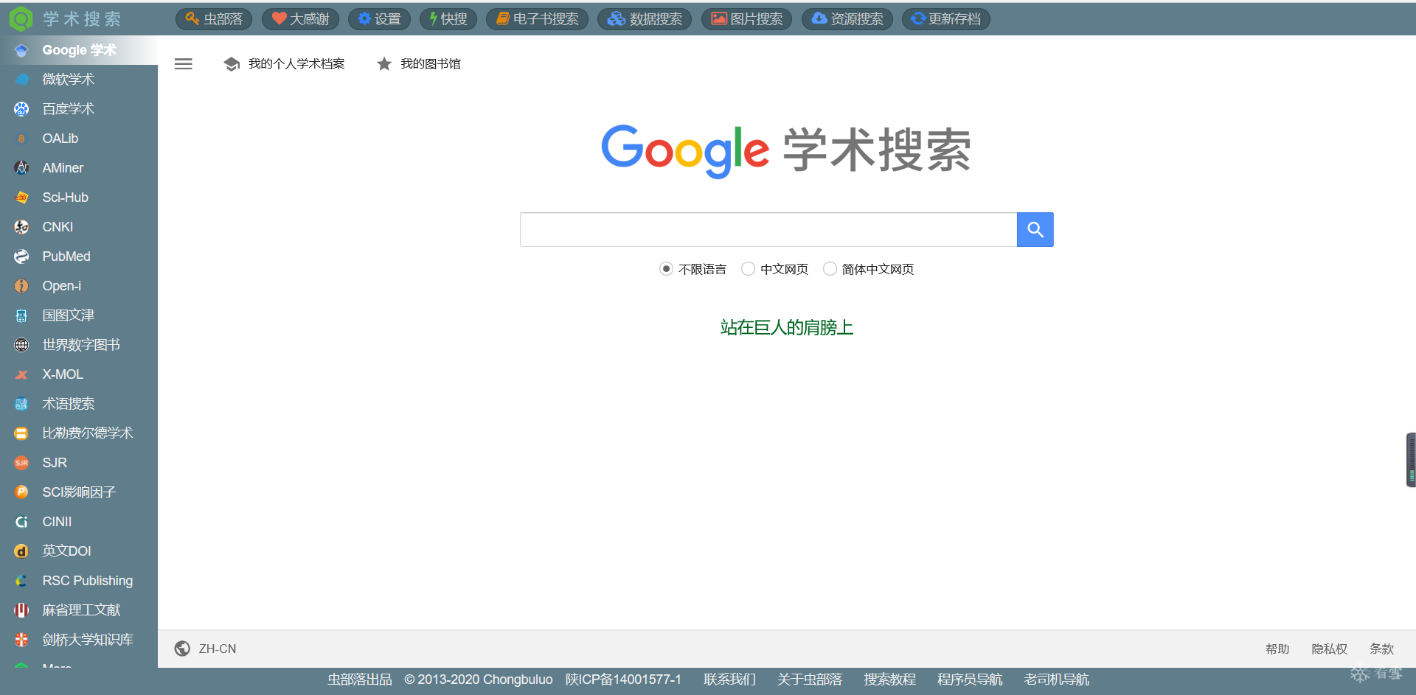Screen dimensions: 1416x695
Task: Open 大感谢 in the top navigation
Action: coord(300,19)
